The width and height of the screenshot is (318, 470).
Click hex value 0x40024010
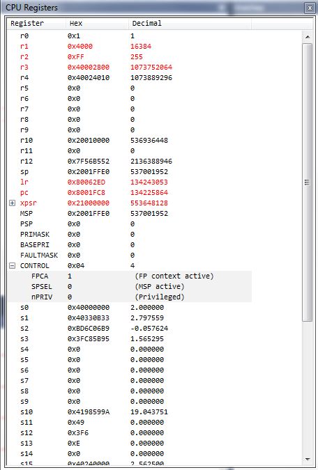click(x=89, y=78)
